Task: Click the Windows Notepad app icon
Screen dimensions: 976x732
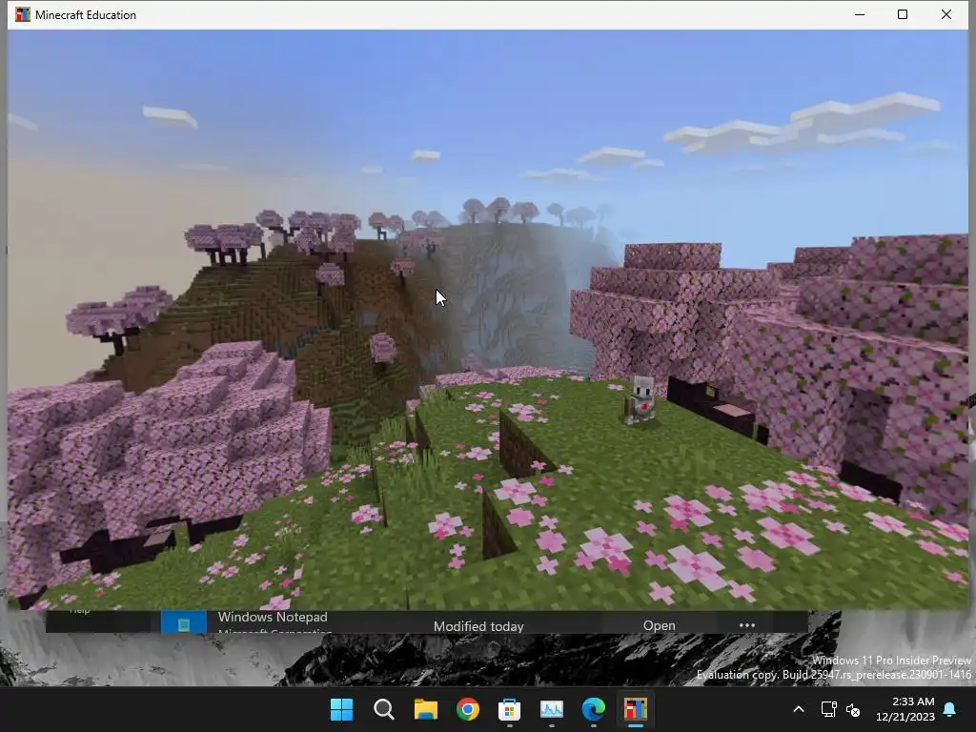Action: pyautogui.click(x=184, y=623)
